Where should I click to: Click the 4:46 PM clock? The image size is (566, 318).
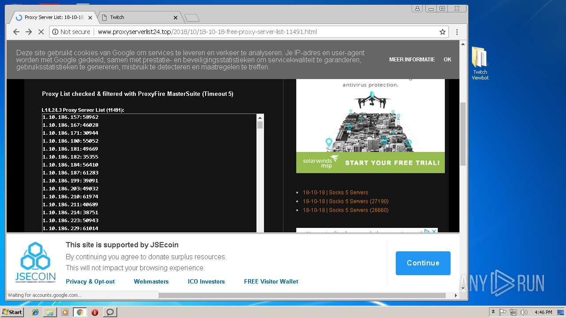click(543, 312)
